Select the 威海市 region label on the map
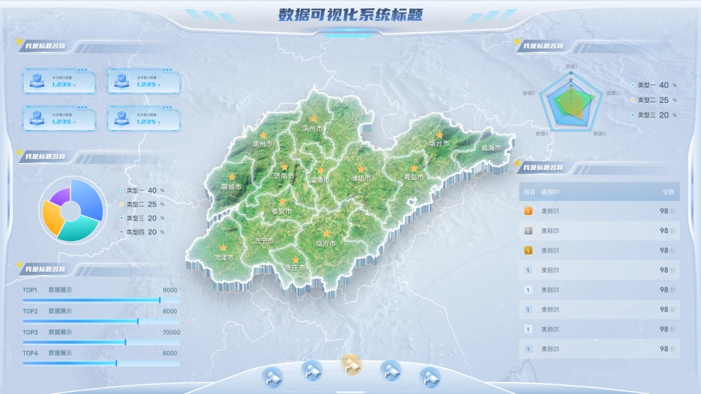This screenshot has width=701, height=394. click(491, 148)
